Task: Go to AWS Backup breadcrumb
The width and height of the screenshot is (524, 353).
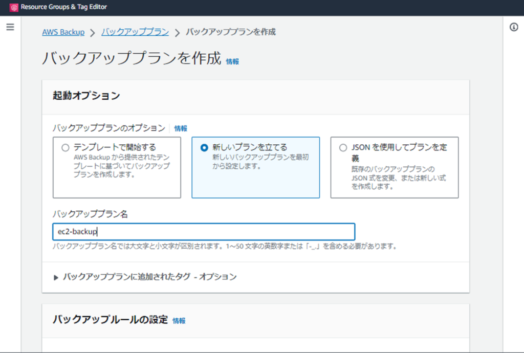Action: coord(63,32)
